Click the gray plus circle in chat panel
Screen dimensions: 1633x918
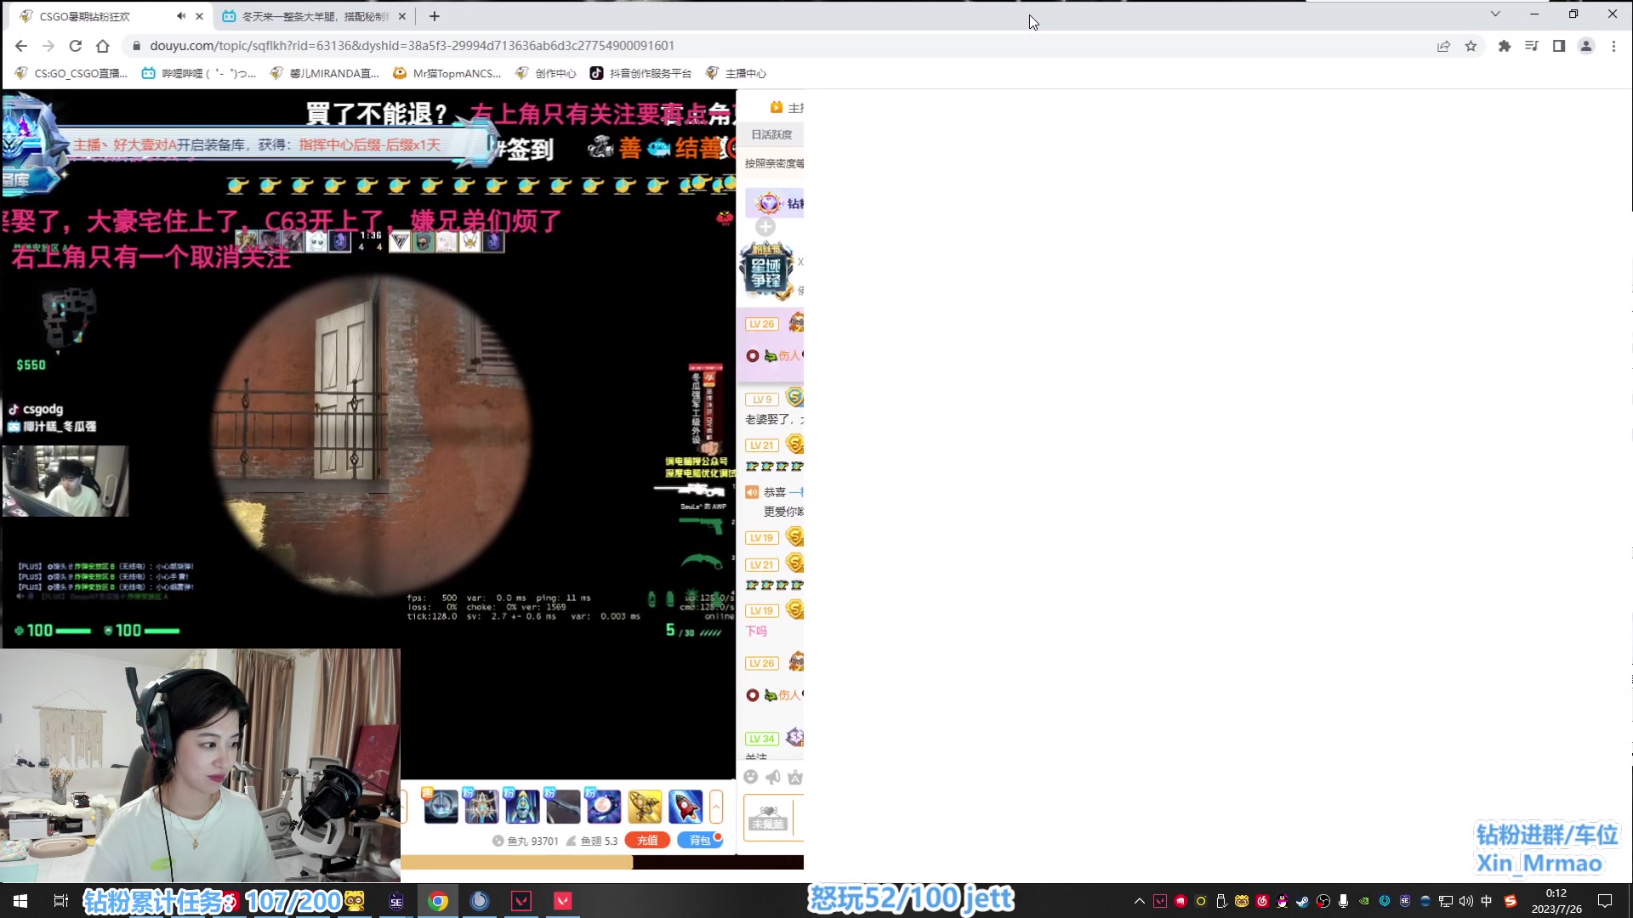click(x=765, y=227)
